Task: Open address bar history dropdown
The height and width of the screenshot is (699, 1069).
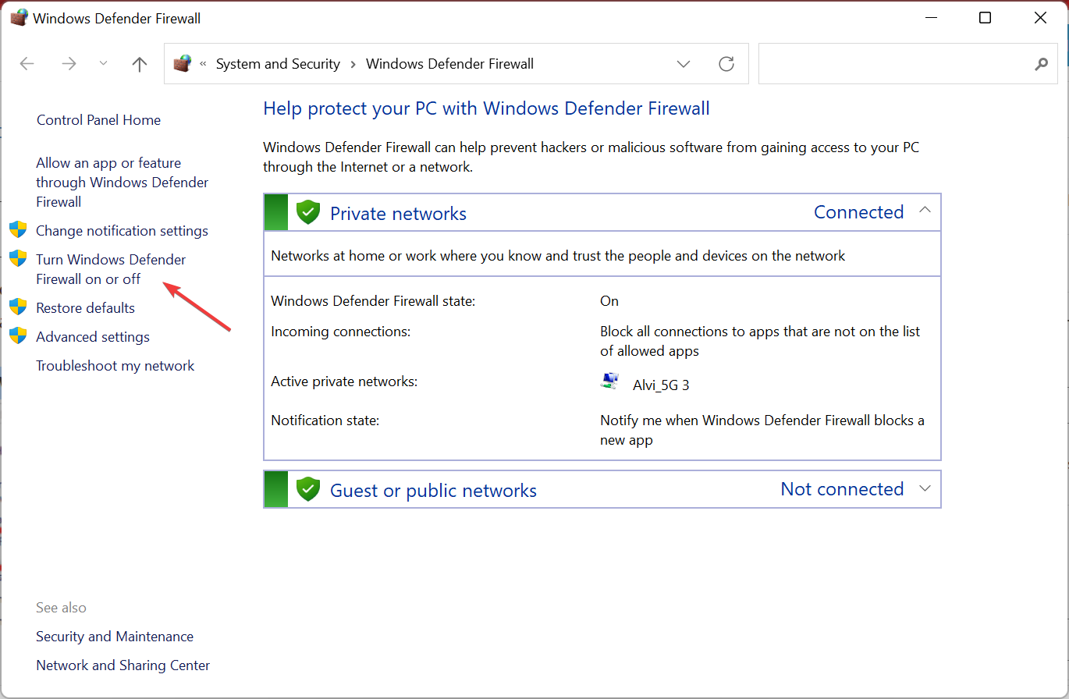Action: [684, 64]
